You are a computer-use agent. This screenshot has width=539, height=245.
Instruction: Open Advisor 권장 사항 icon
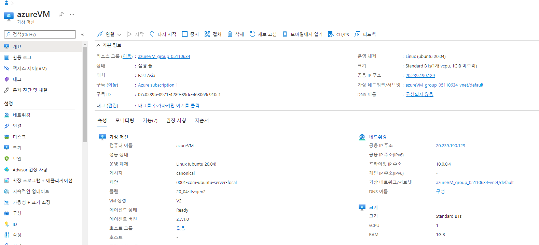point(6,169)
